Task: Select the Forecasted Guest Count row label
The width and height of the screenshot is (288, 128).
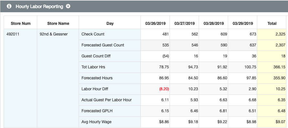Action: point(103,45)
